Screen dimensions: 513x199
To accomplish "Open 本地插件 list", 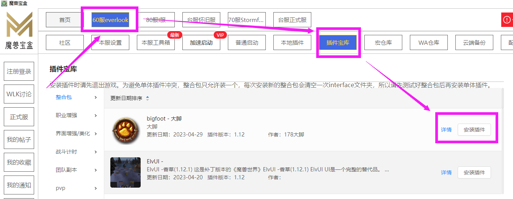I will [x=292, y=42].
